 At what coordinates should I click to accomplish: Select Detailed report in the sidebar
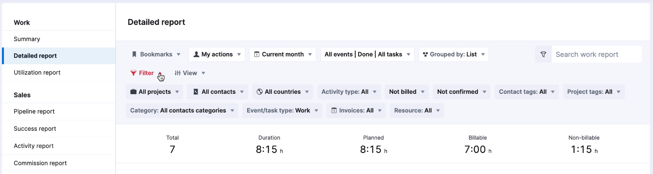coord(58,56)
